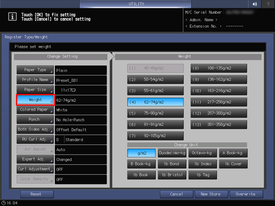Choose weight (13) 301-350g/m2
The height and width of the screenshot is (206, 275).
(219, 125)
